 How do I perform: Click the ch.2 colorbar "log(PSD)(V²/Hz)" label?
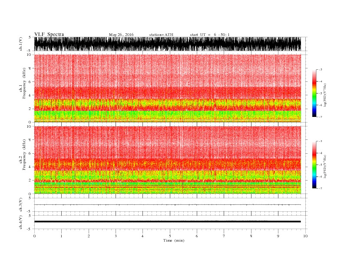[x=325, y=166]
